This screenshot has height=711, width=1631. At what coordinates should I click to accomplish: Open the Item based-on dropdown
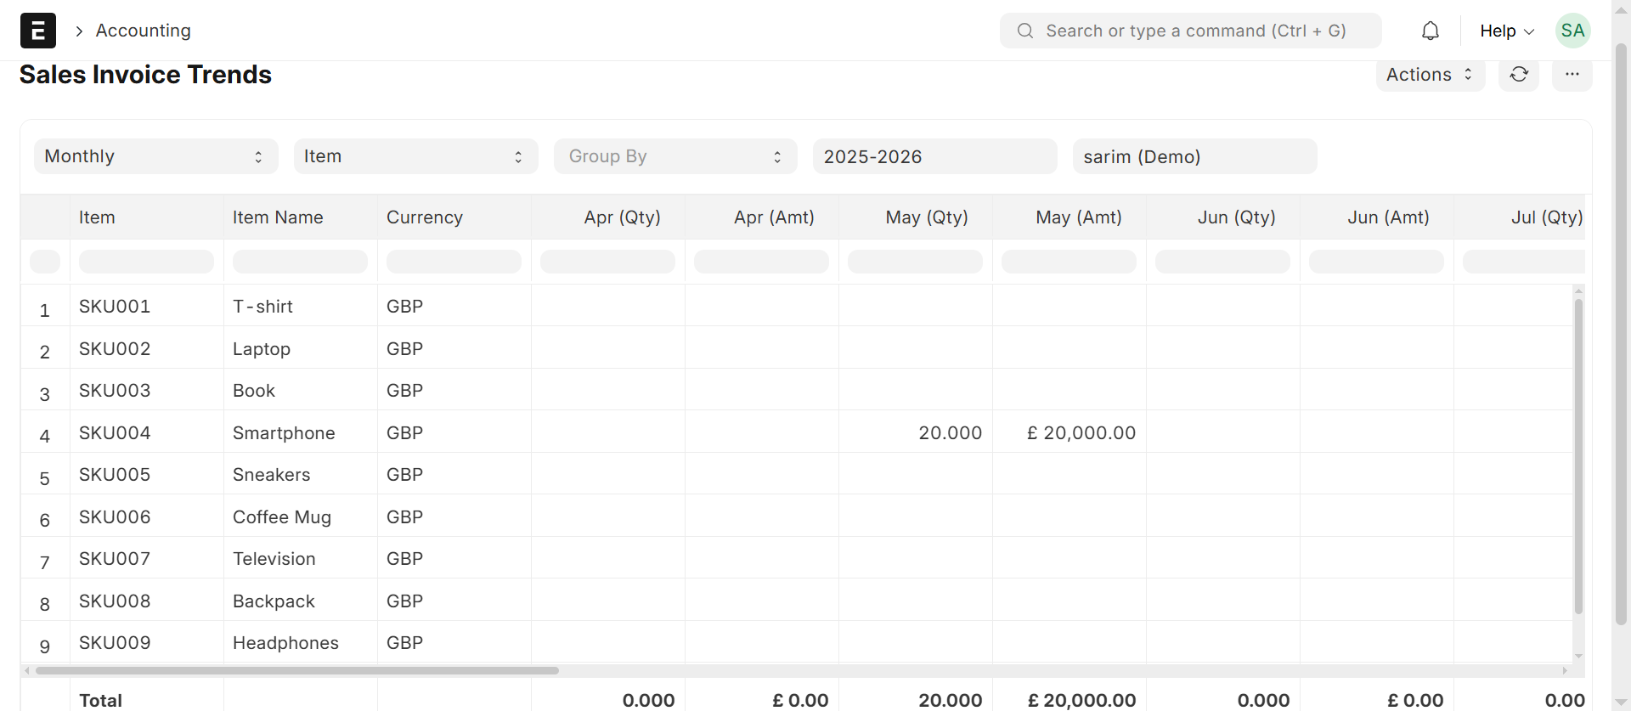point(415,156)
